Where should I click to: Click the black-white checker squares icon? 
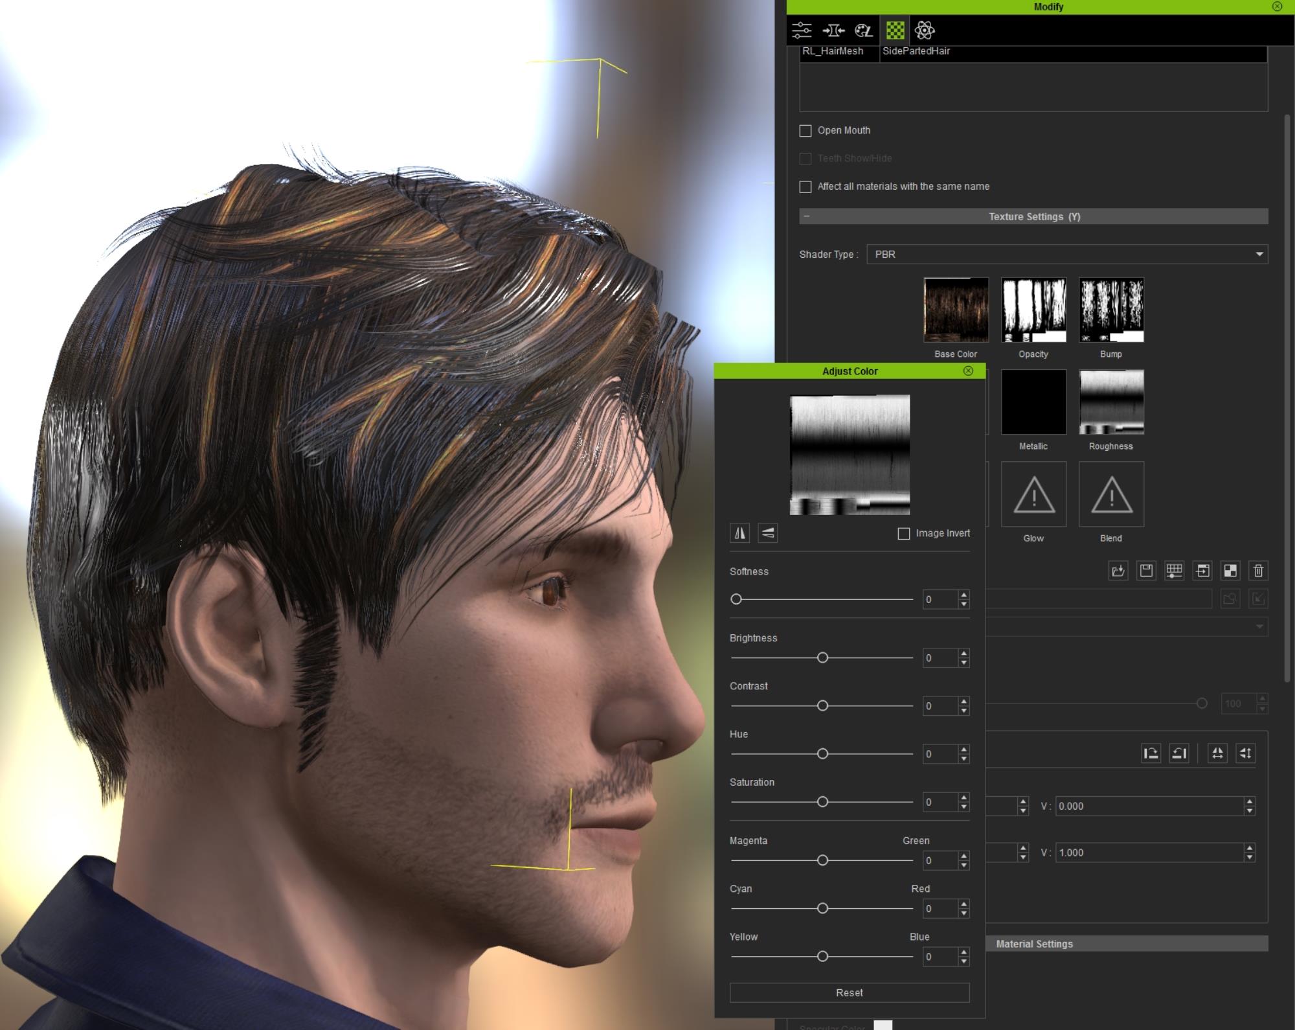(x=1230, y=571)
